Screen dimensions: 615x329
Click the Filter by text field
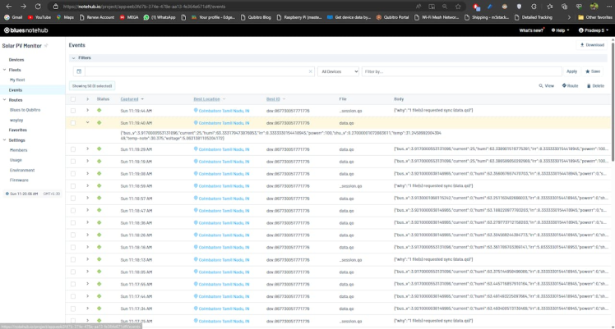460,71
